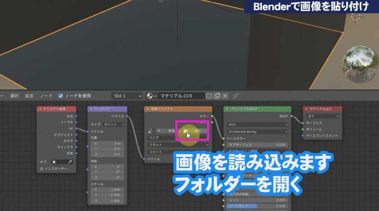379x211 pixels.
Task: Open the 全て target dropdown in Material Output
Action: (322, 116)
